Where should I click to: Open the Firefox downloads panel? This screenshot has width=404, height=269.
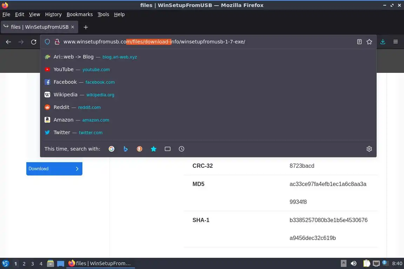[x=383, y=42]
